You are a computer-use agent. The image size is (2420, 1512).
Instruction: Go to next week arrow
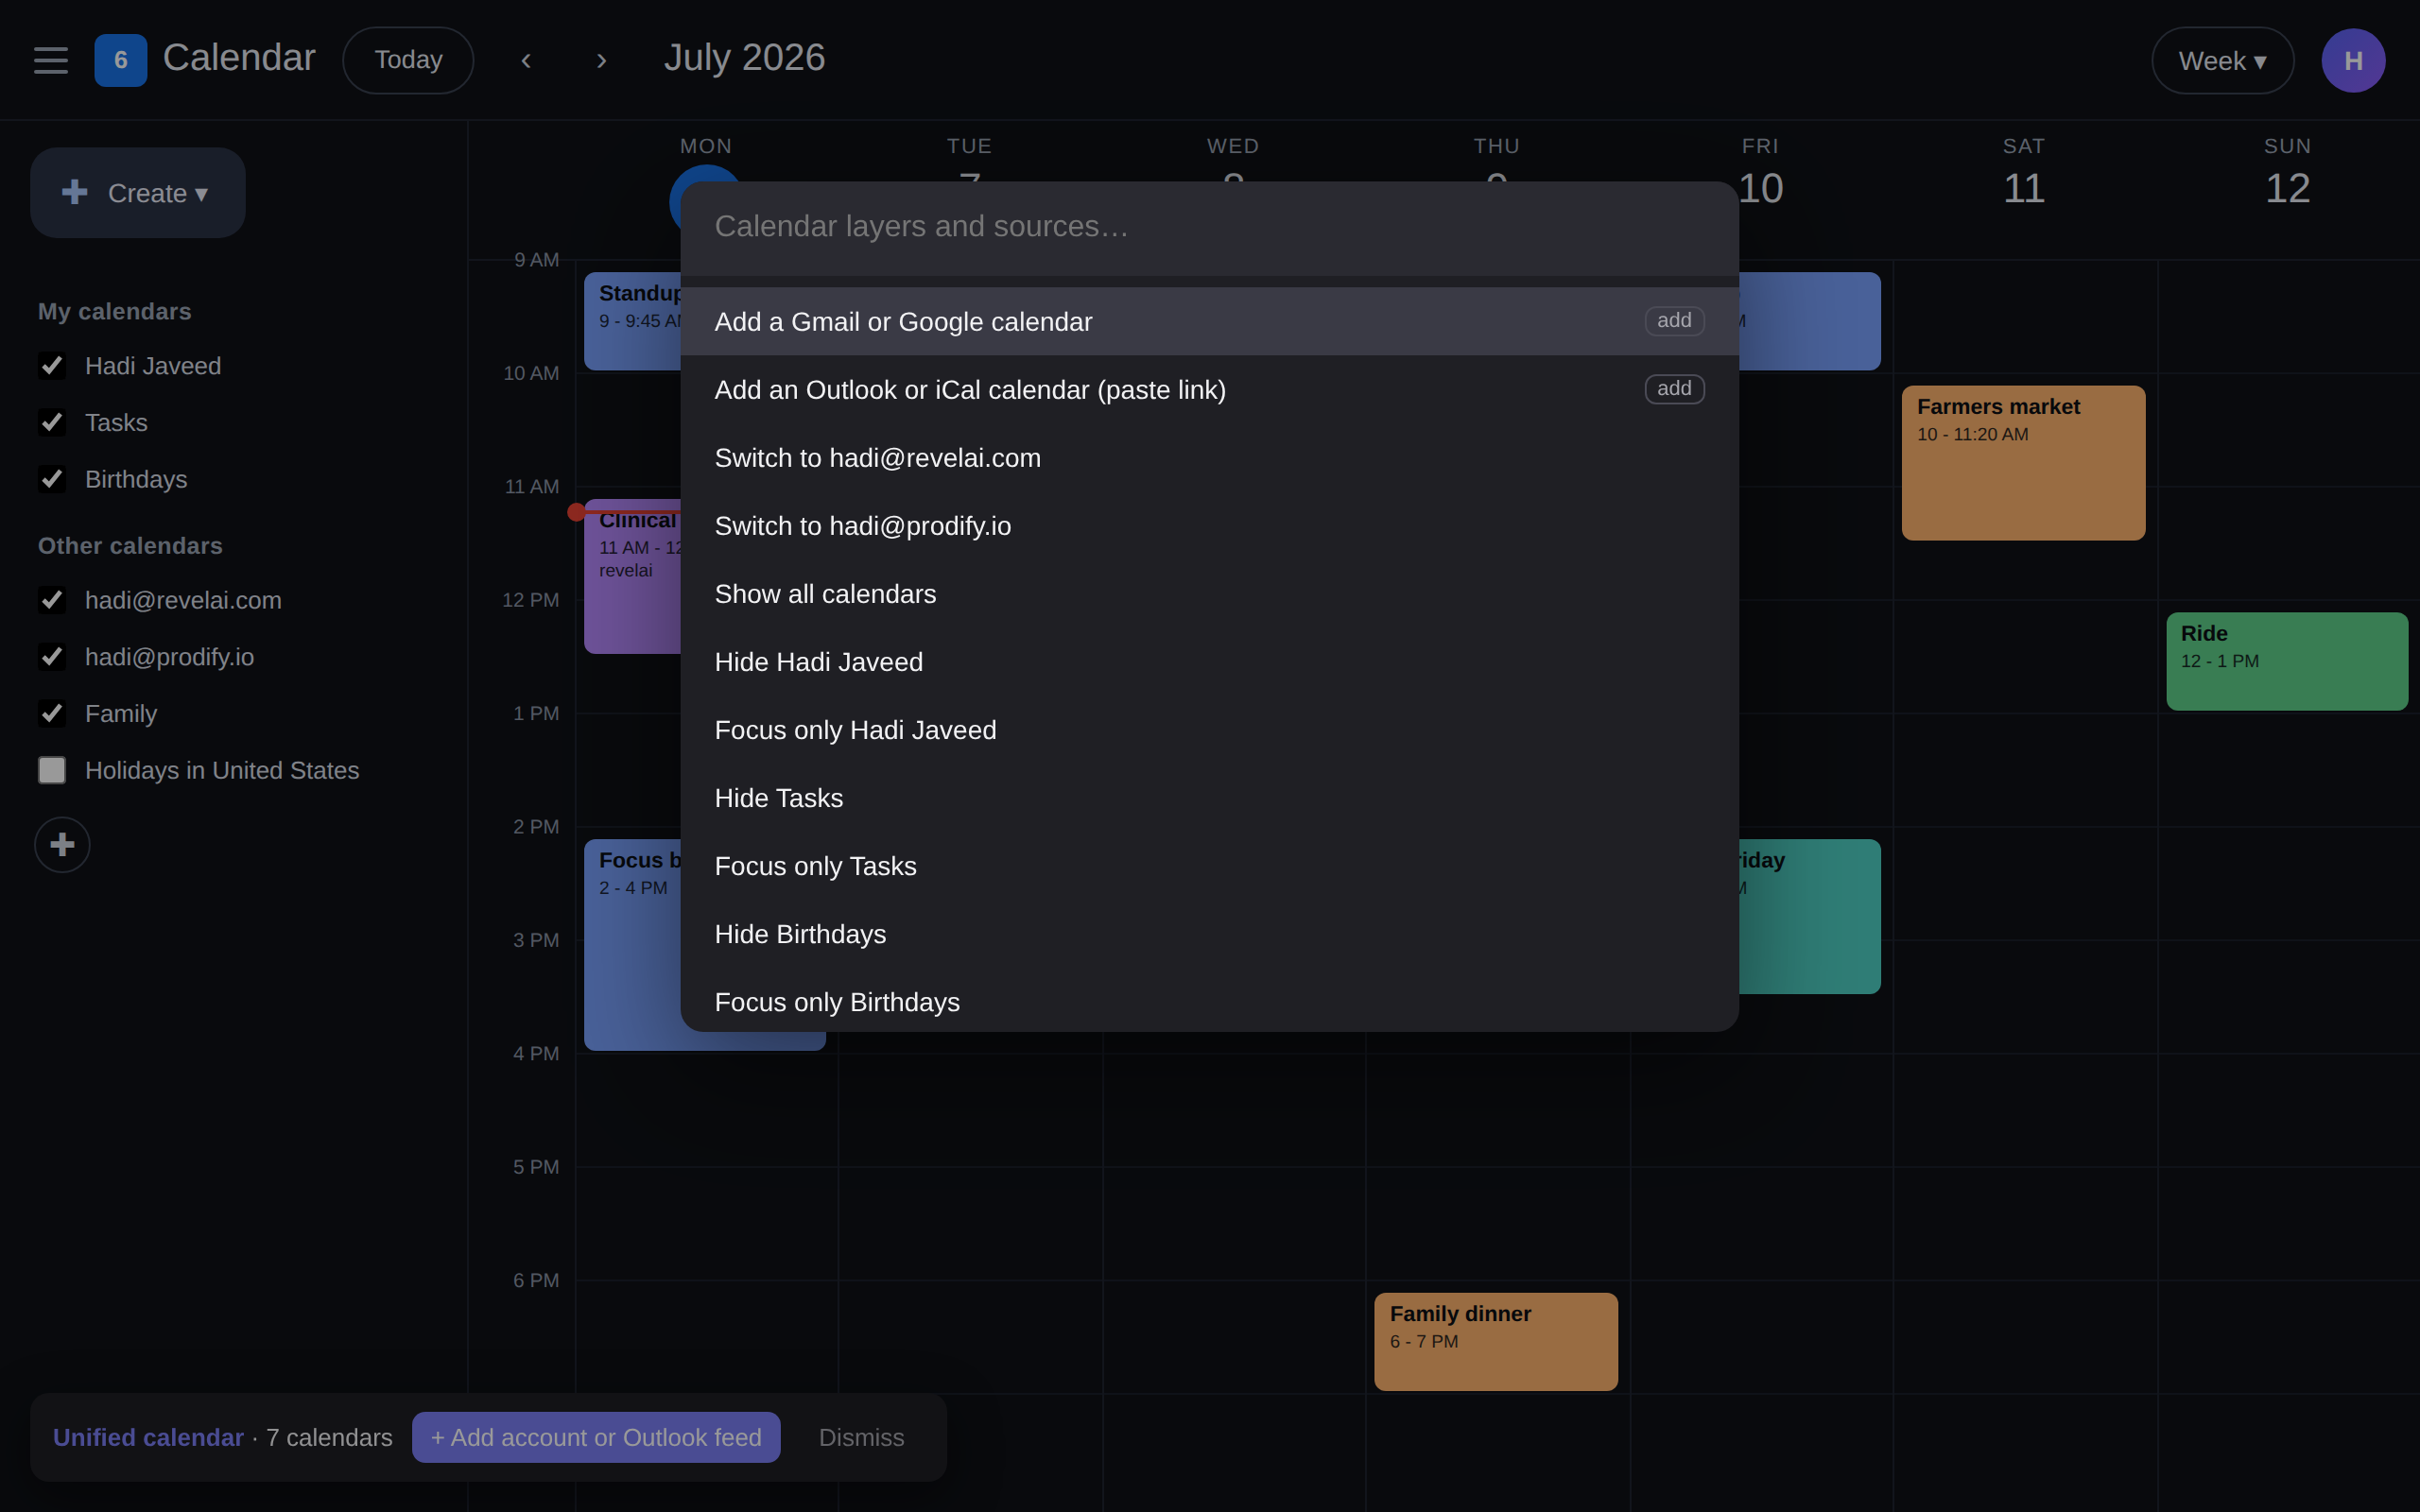601,61
